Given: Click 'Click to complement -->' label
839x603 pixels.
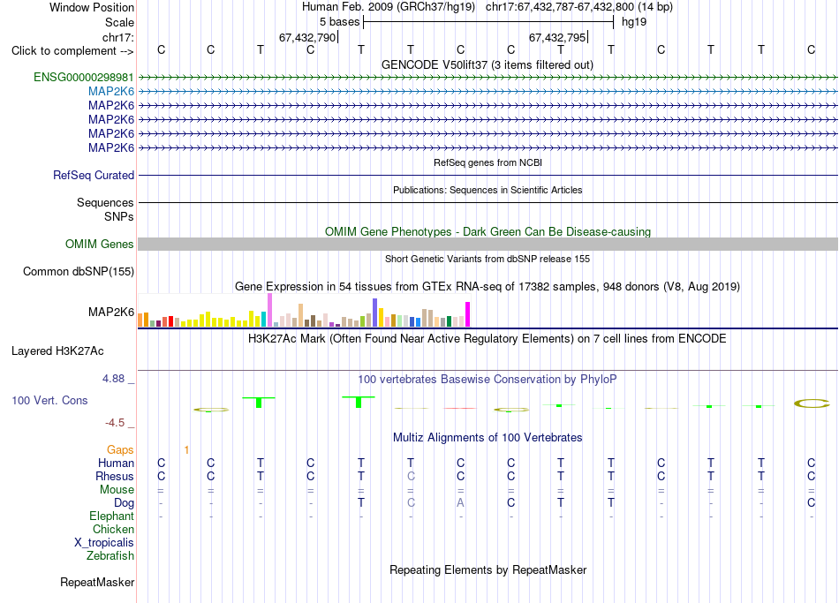Looking at the screenshot, I should [x=72, y=51].
